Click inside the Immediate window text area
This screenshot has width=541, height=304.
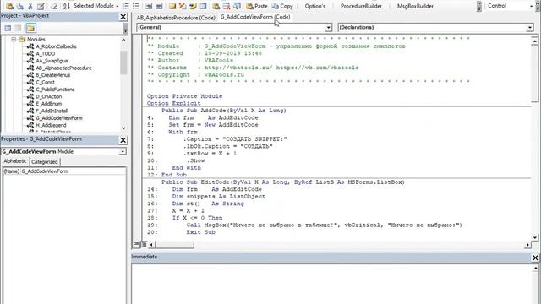331,284
